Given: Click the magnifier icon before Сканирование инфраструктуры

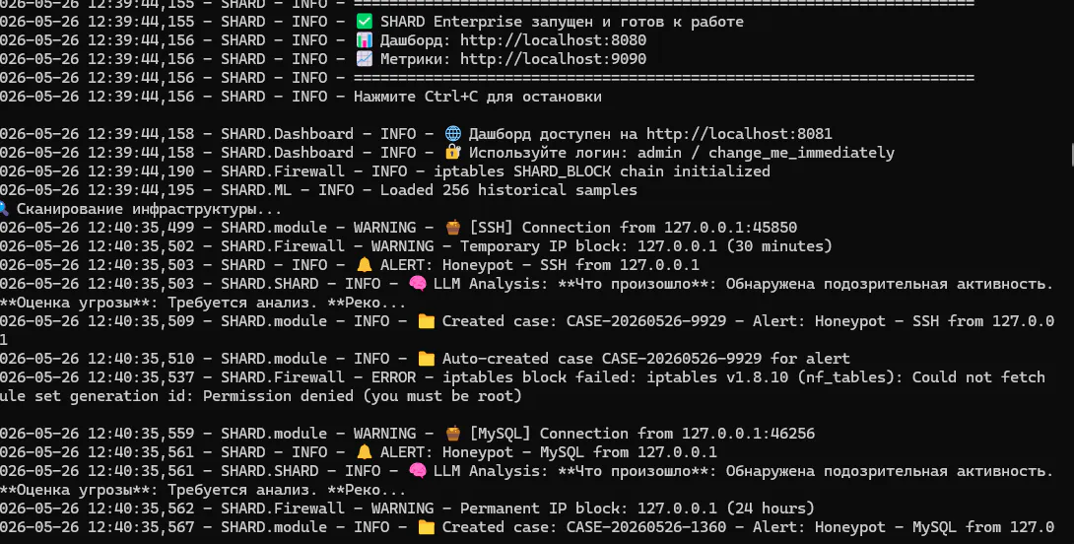Looking at the screenshot, I should click(4, 208).
